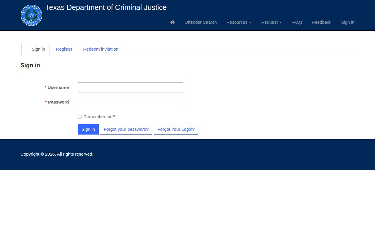375x234 pixels.
Task: Click Sign in link in top navigation
Action: point(348,22)
